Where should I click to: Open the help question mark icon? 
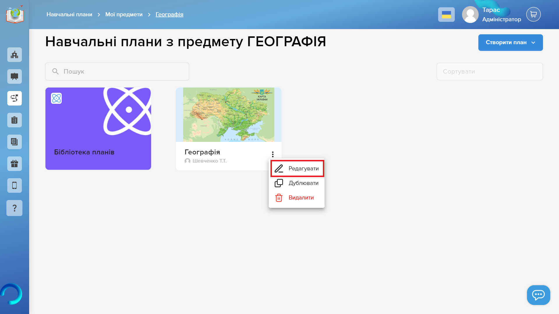click(x=15, y=208)
